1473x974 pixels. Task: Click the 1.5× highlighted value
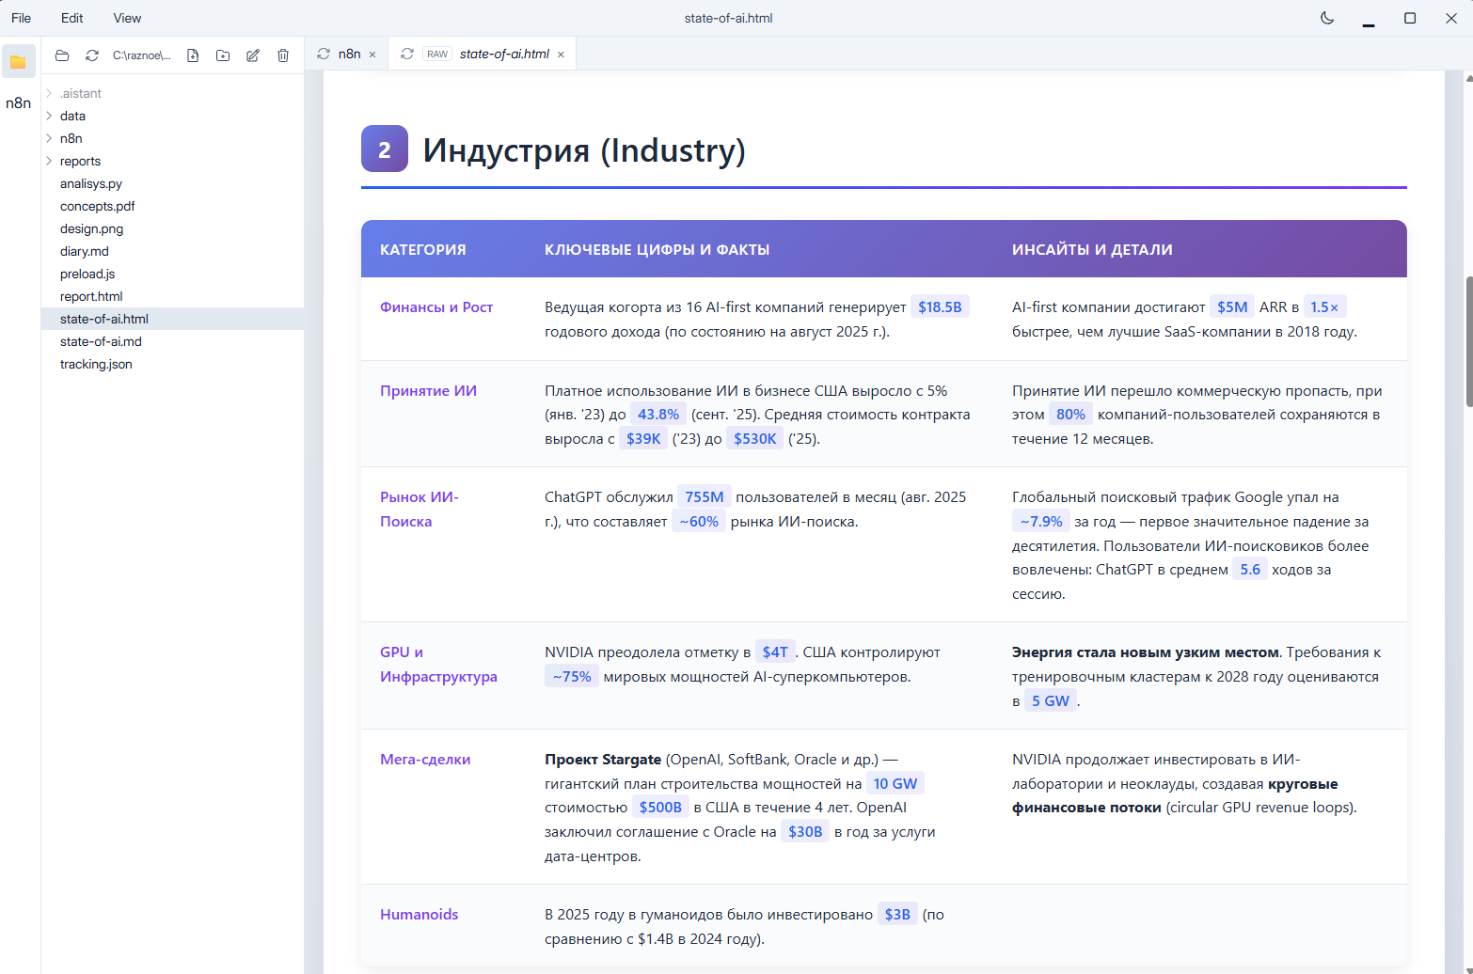pos(1324,306)
